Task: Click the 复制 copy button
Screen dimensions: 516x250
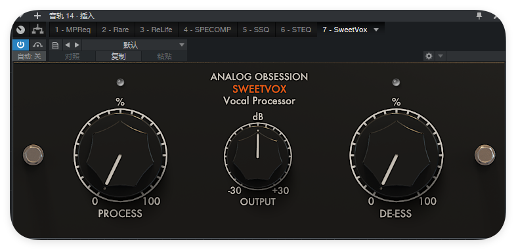Action: (118, 56)
